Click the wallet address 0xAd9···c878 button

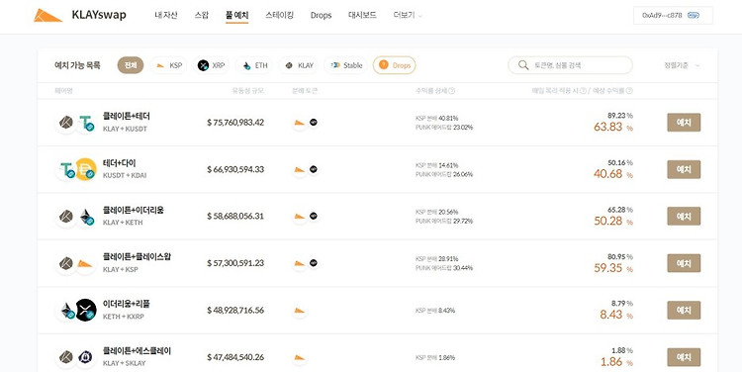coord(673,15)
